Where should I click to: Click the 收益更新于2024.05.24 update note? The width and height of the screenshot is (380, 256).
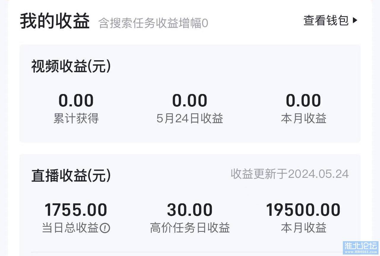click(x=290, y=174)
